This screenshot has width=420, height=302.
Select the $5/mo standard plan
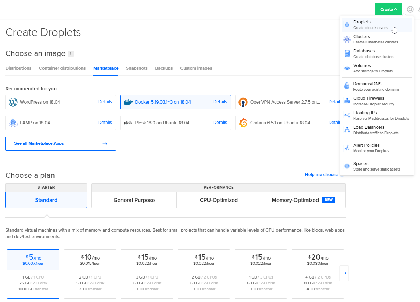pyautogui.click(x=33, y=273)
